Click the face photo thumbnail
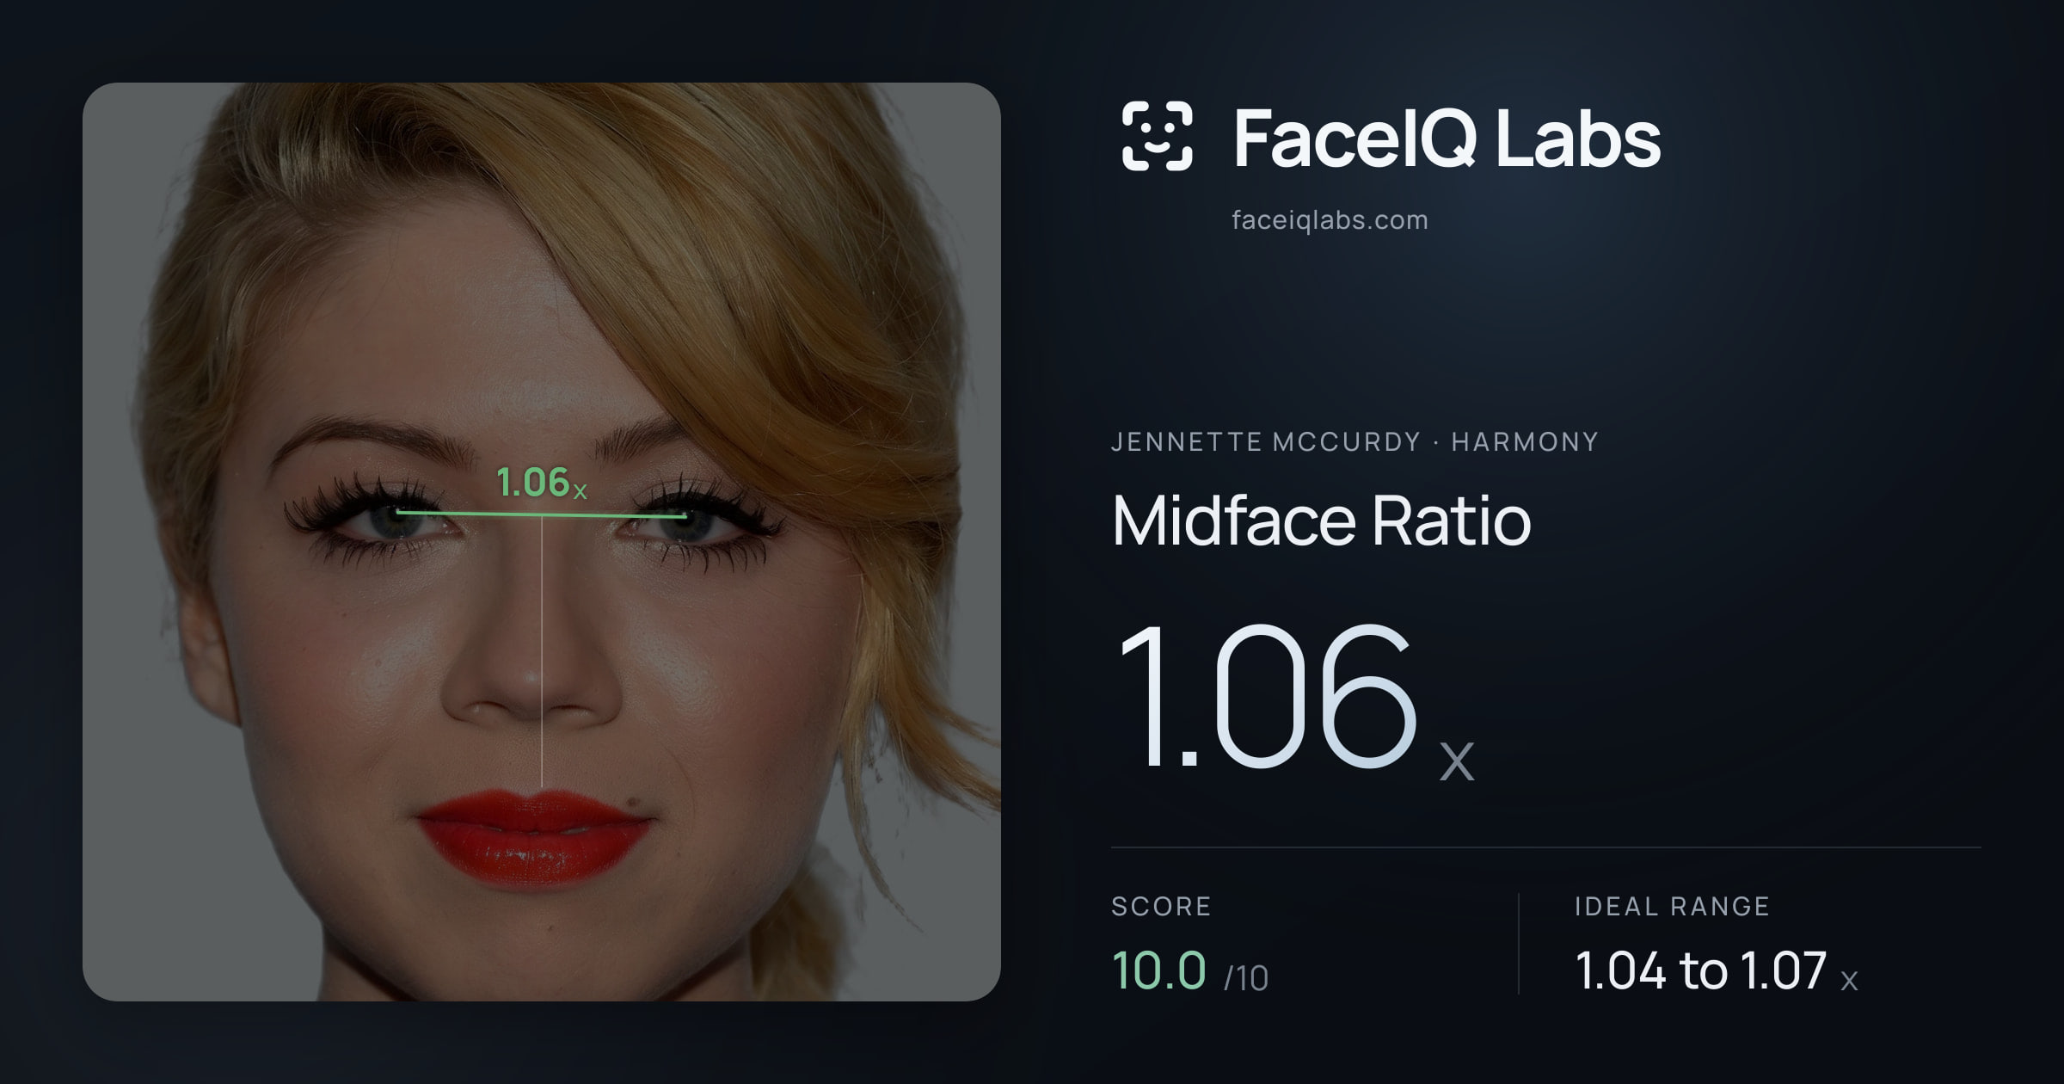The height and width of the screenshot is (1084, 2064). click(542, 542)
